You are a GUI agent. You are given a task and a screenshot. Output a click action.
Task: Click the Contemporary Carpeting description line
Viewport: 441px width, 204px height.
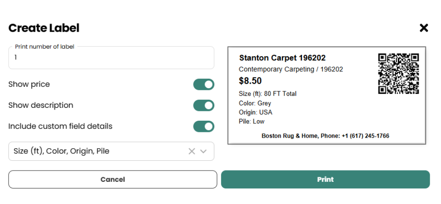291,69
